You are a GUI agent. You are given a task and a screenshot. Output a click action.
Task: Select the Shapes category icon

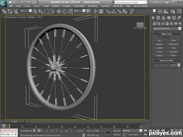click(159, 24)
